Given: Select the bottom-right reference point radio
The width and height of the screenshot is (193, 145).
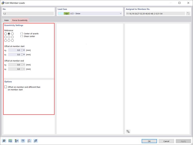Looking at the screenshot, I should tap(12, 40).
